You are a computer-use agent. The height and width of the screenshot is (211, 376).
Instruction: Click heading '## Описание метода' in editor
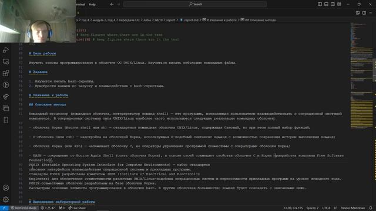pos(48,104)
